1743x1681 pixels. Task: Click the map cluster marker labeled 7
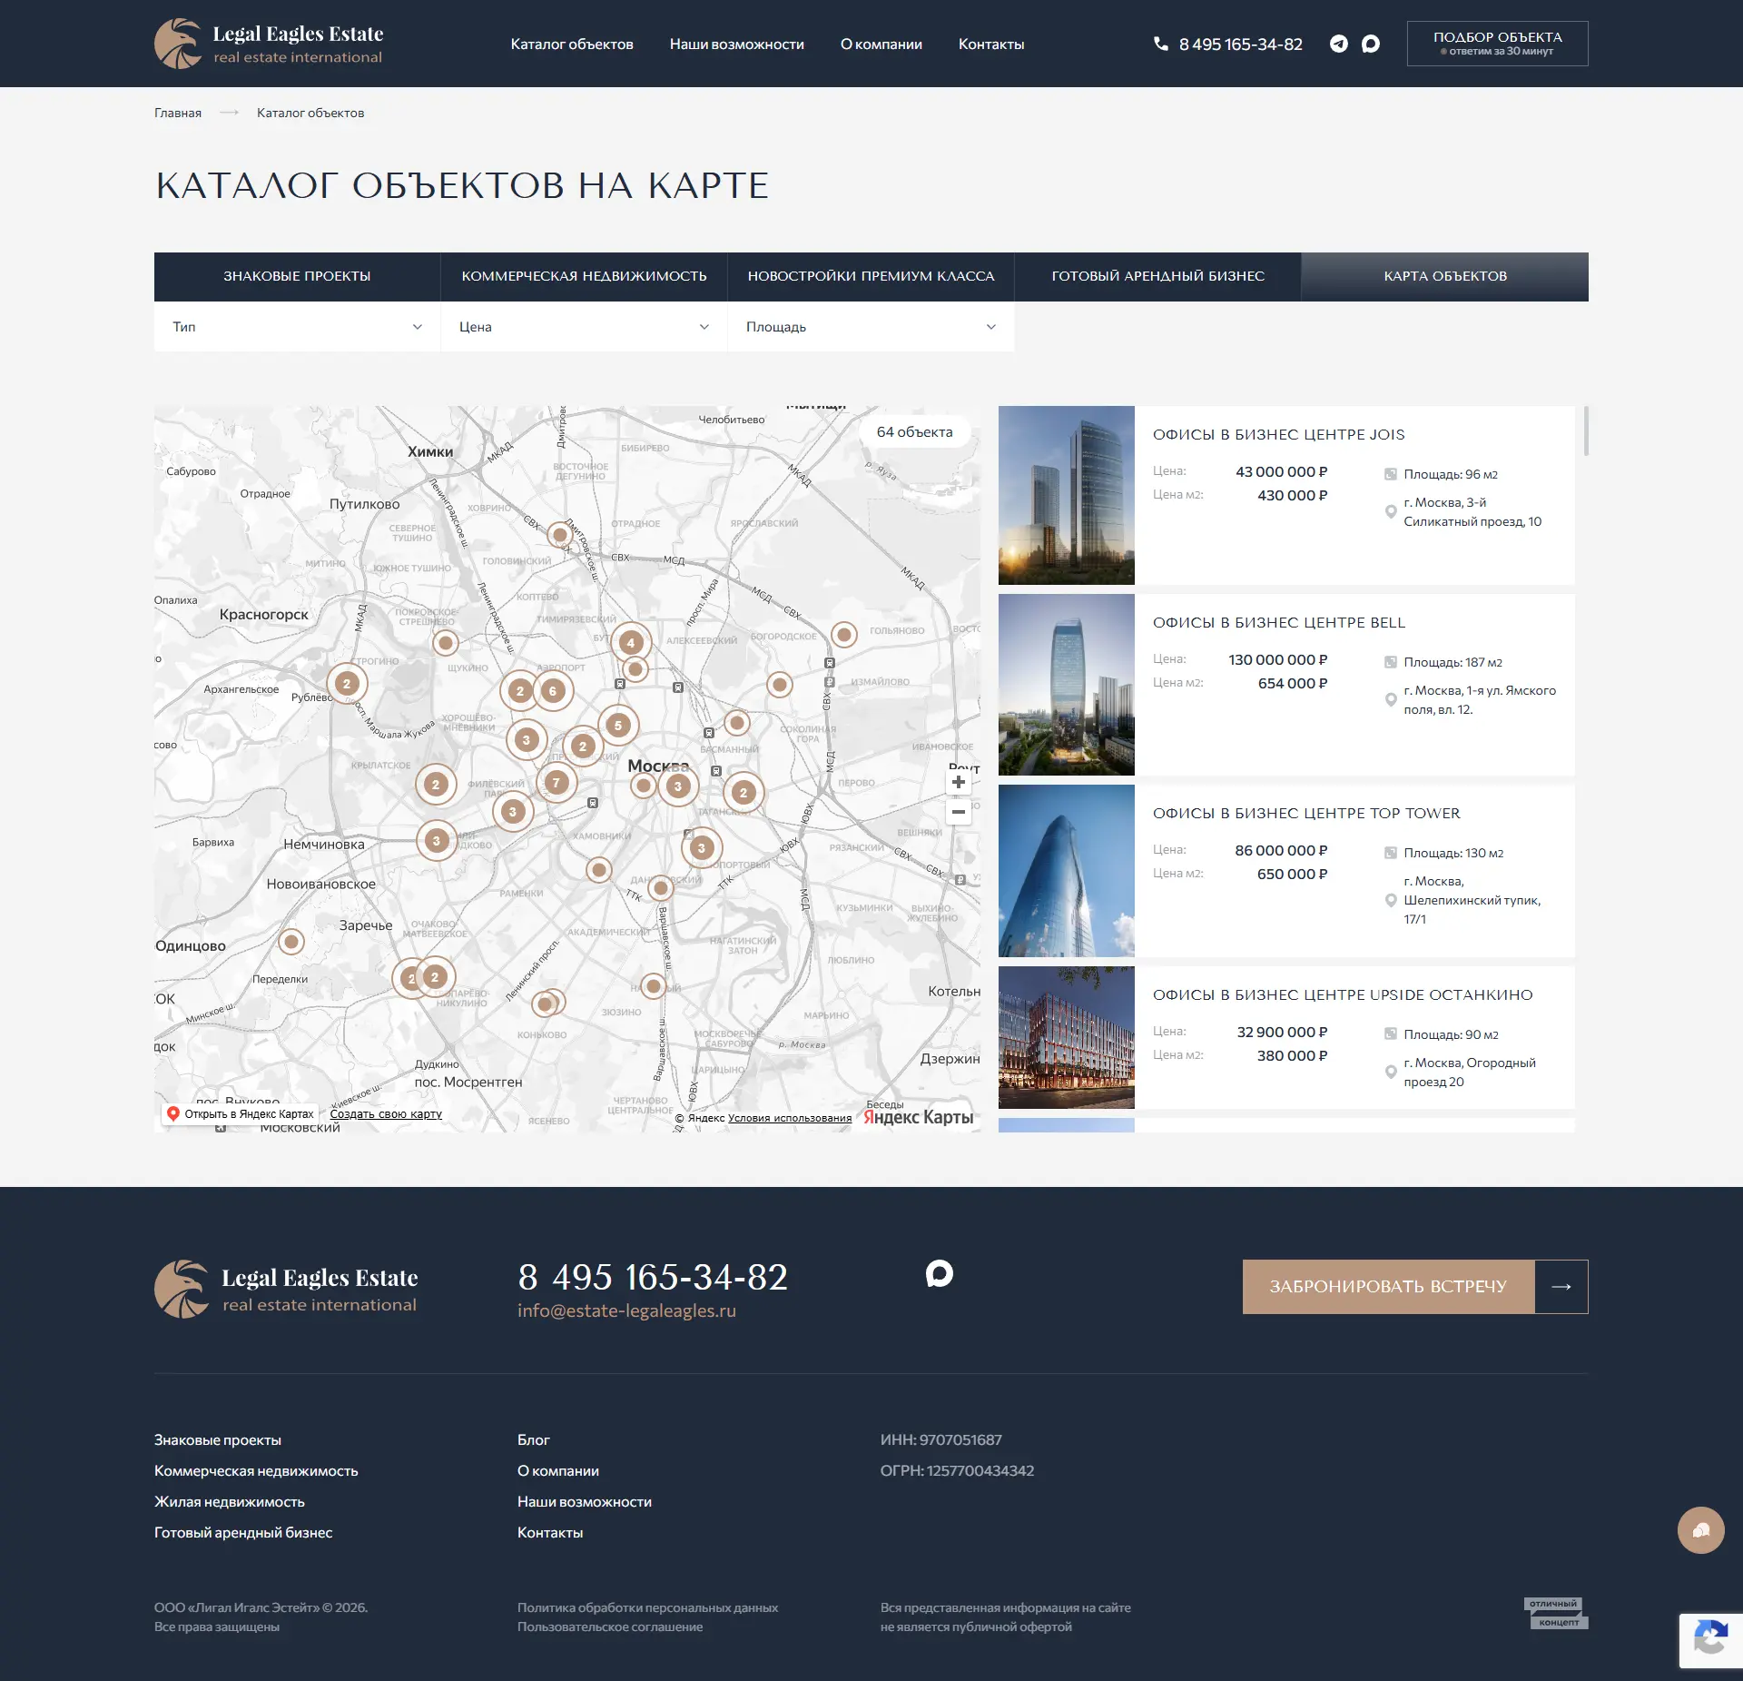[556, 782]
